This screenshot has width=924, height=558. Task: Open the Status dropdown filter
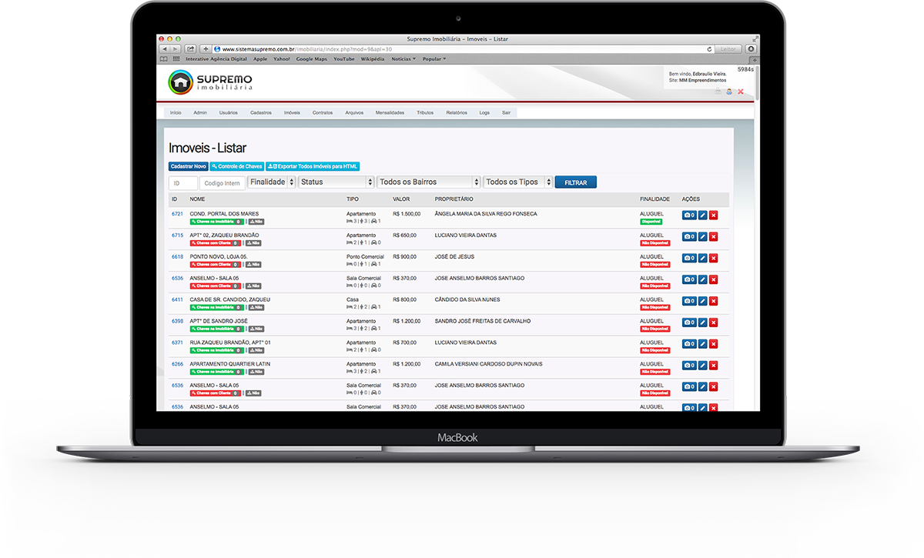tap(336, 182)
